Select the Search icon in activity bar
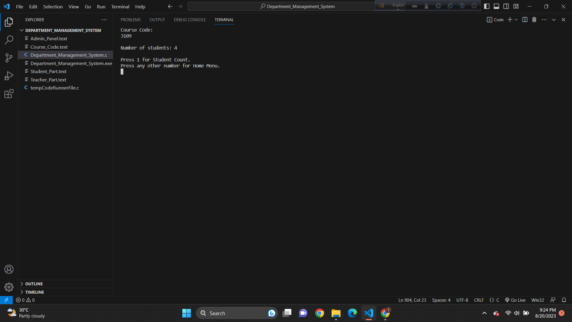The image size is (572, 322). coord(9,40)
